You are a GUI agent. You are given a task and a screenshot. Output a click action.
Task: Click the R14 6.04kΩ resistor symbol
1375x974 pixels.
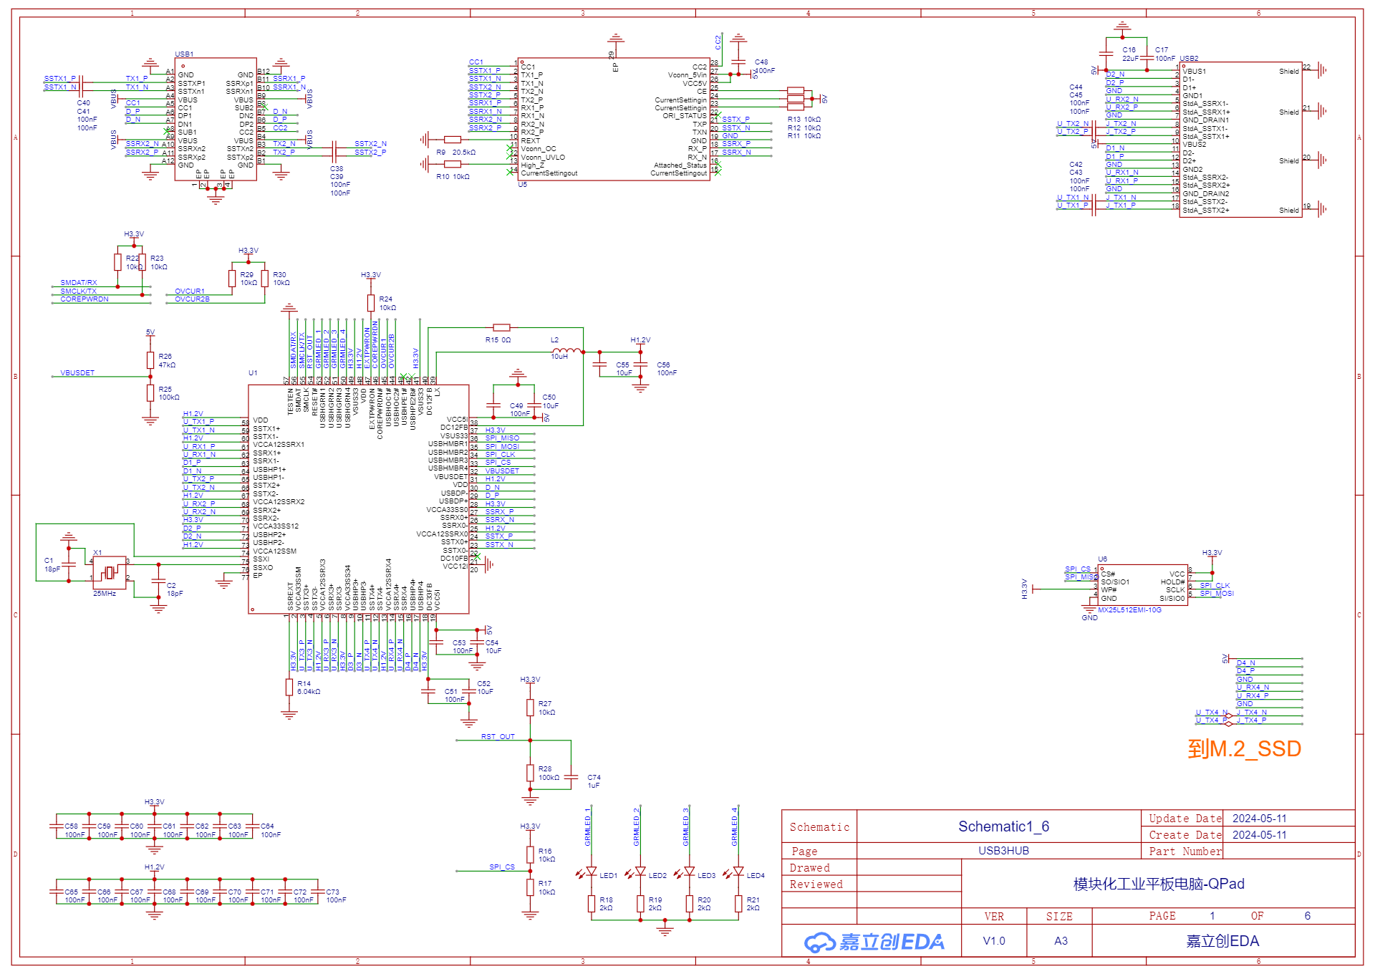tap(289, 688)
